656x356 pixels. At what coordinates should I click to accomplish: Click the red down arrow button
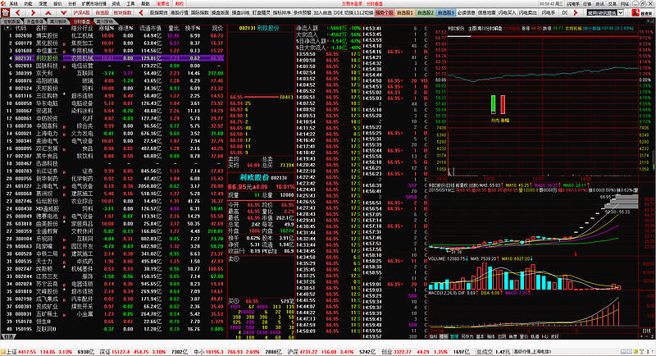[x=63, y=13]
